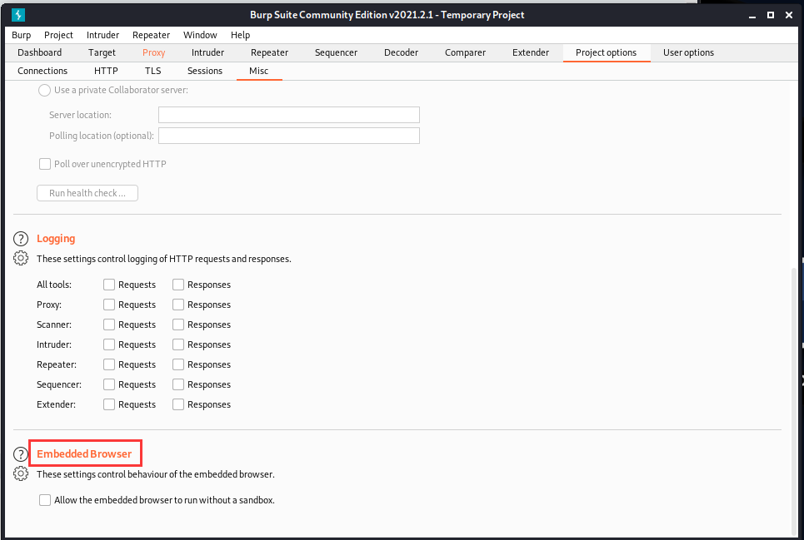804x540 pixels.
Task: Open the Burp menu
Action: 22,35
